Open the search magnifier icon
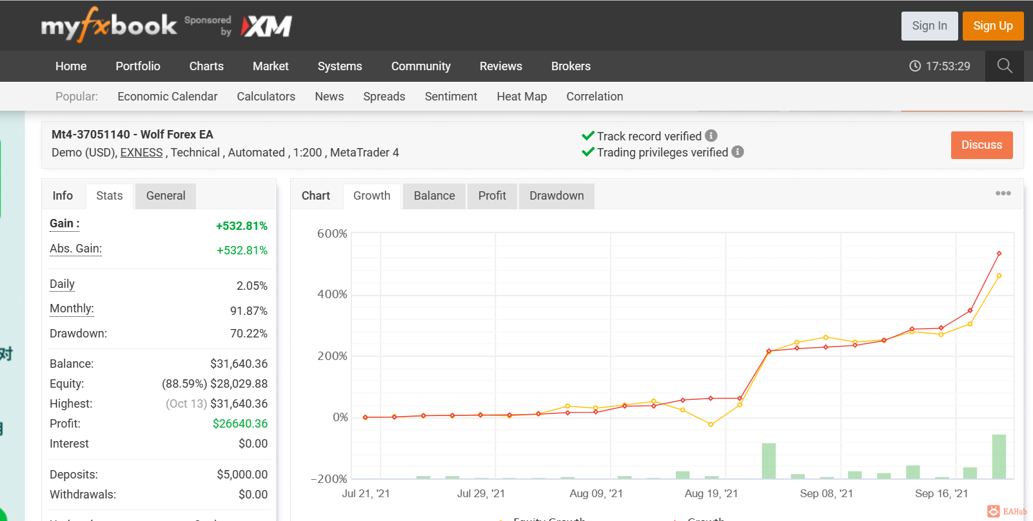 coord(1005,66)
